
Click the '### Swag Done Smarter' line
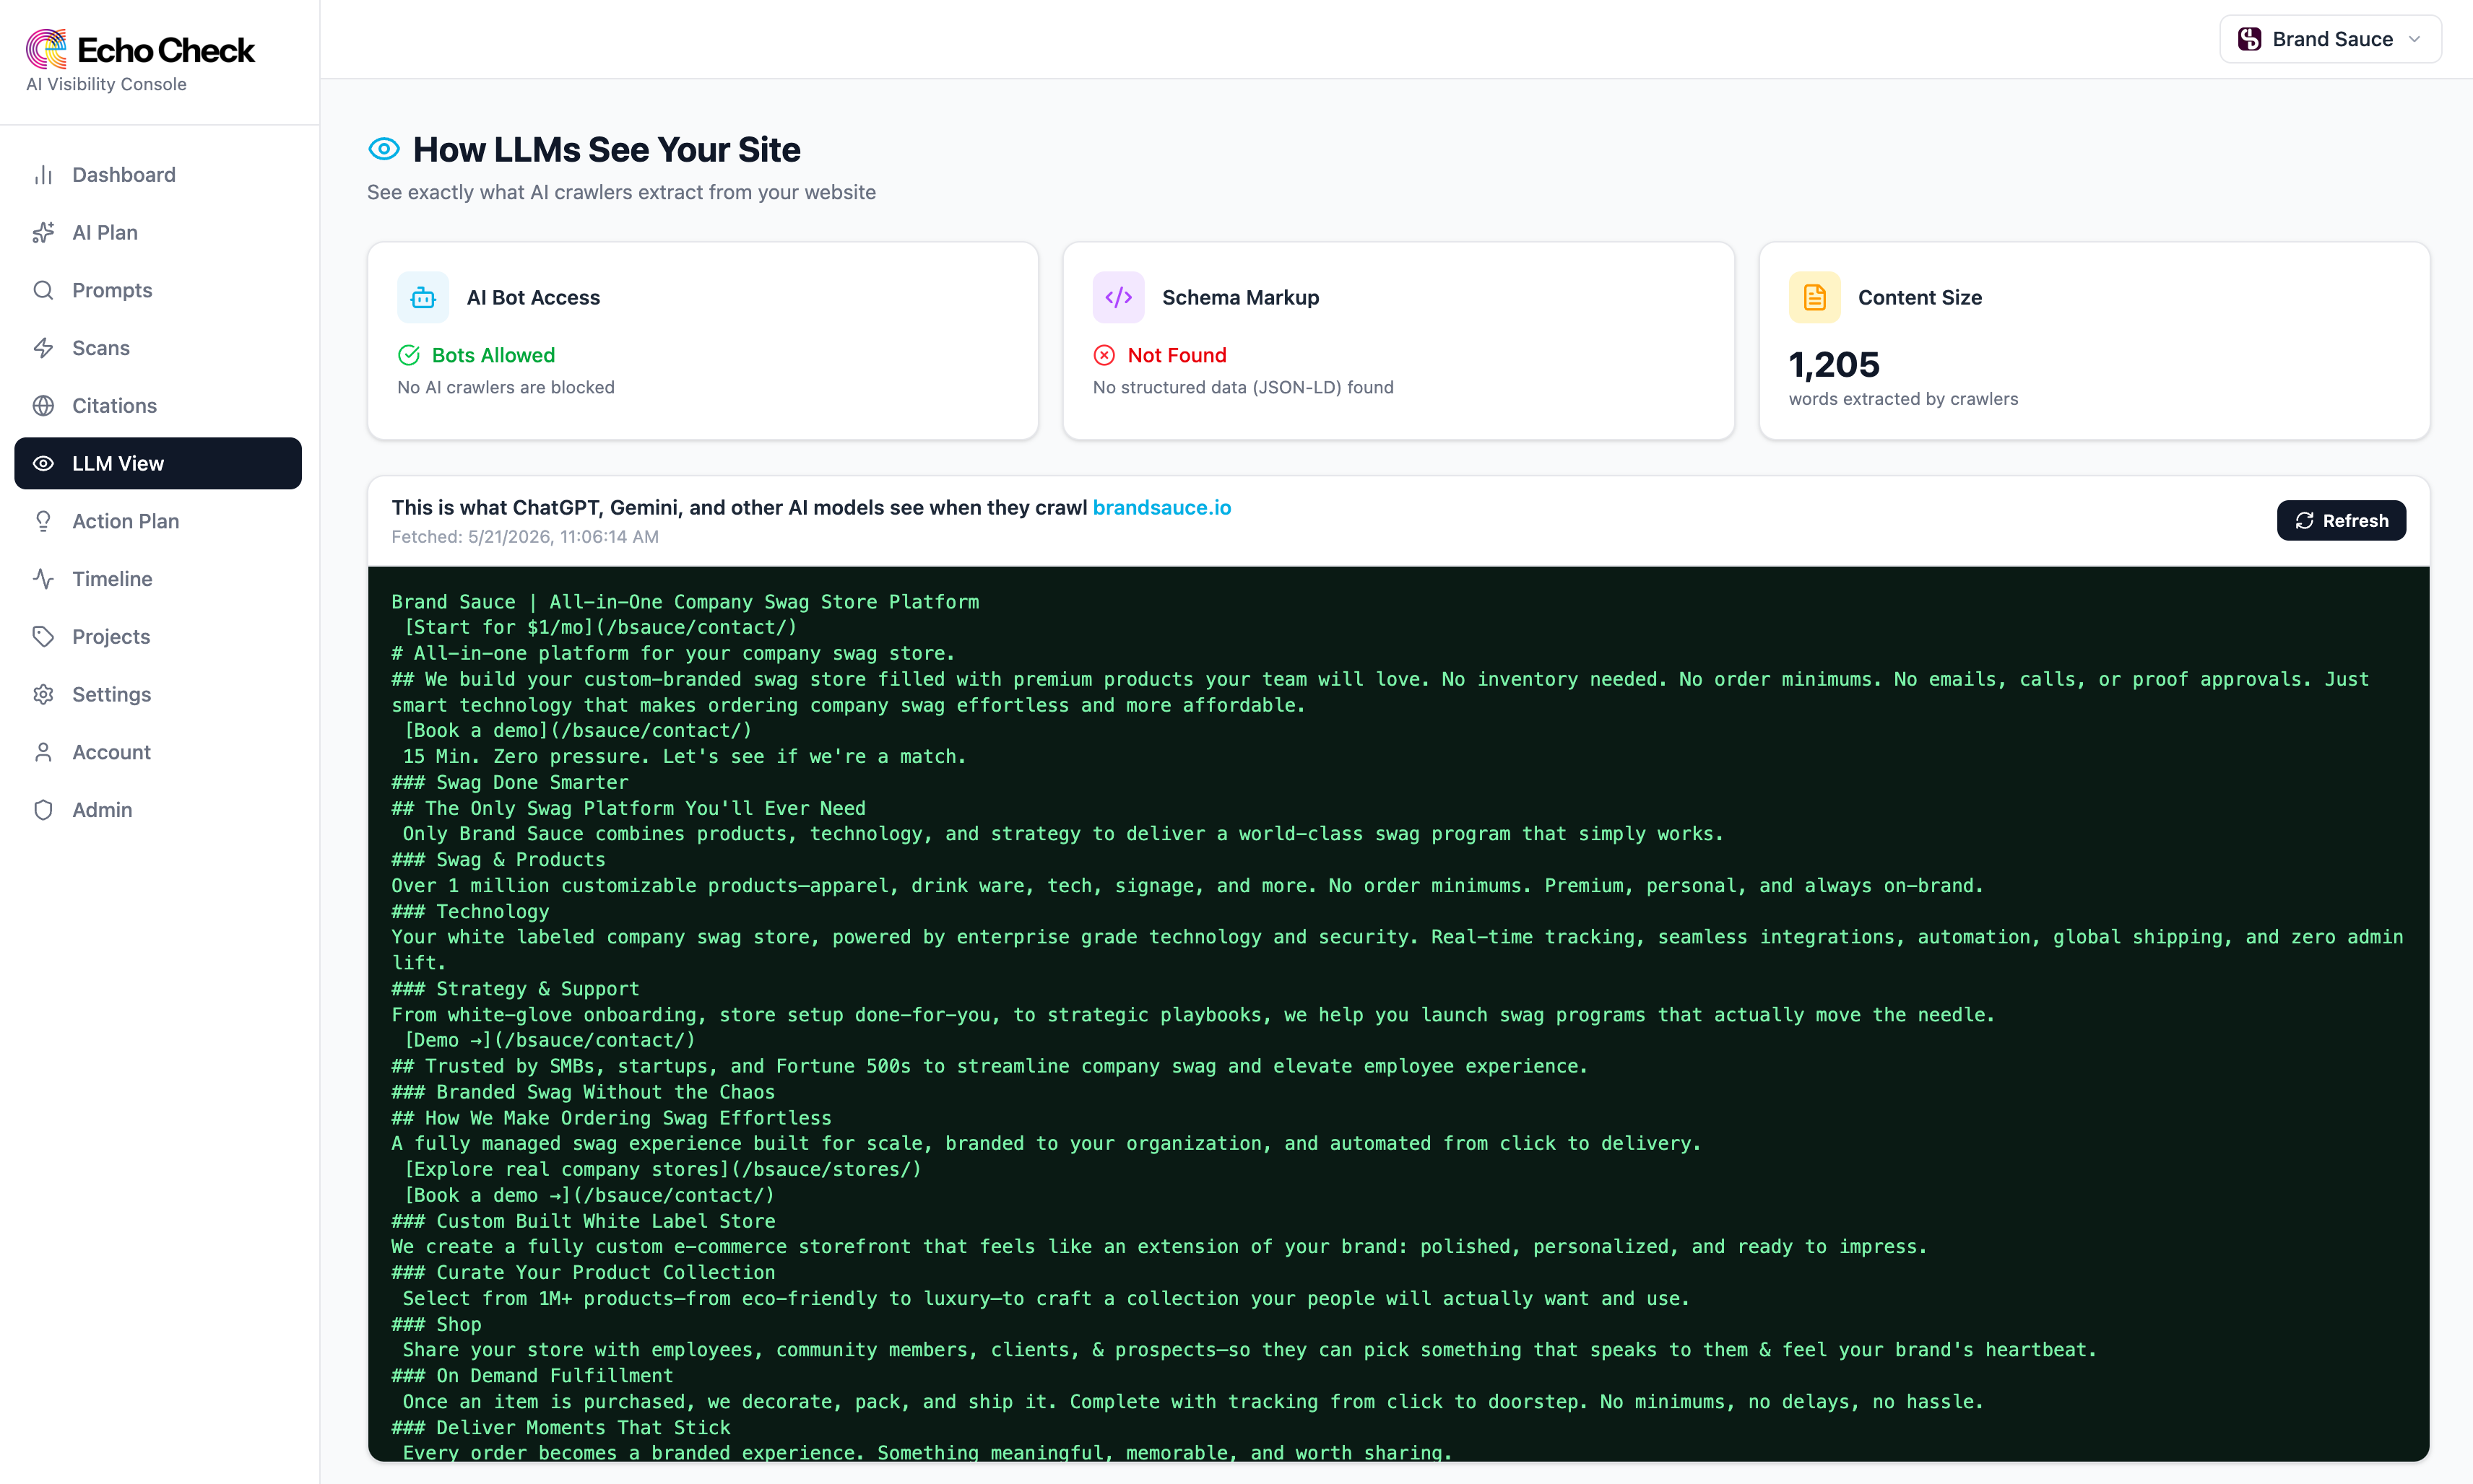pos(509,782)
